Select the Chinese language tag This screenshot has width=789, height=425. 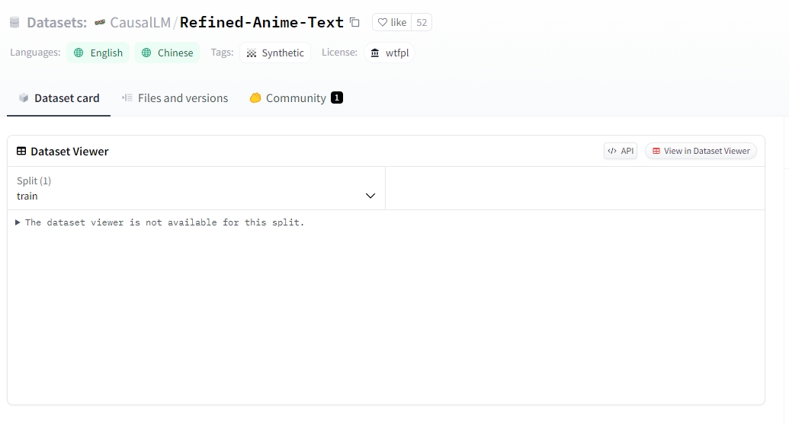pyautogui.click(x=167, y=53)
